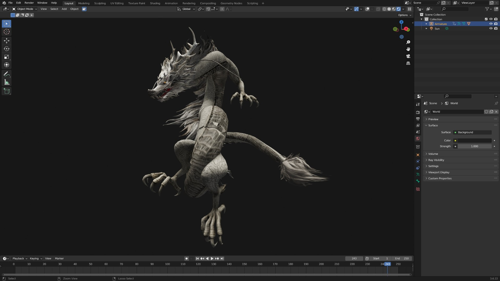The width and height of the screenshot is (500, 281).
Task: Adjust the Strength value slider
Action: [x=474, y=146]
